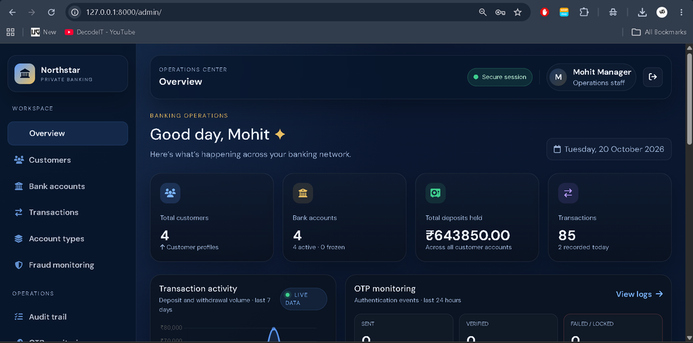The height and width of the screenshot is (343, 693).
Task: Click the VERIFIED card label
Action: coord(477,323)
